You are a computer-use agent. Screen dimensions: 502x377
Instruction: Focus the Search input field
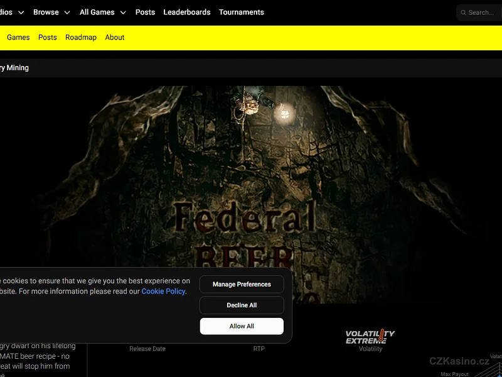pos(482,13)
